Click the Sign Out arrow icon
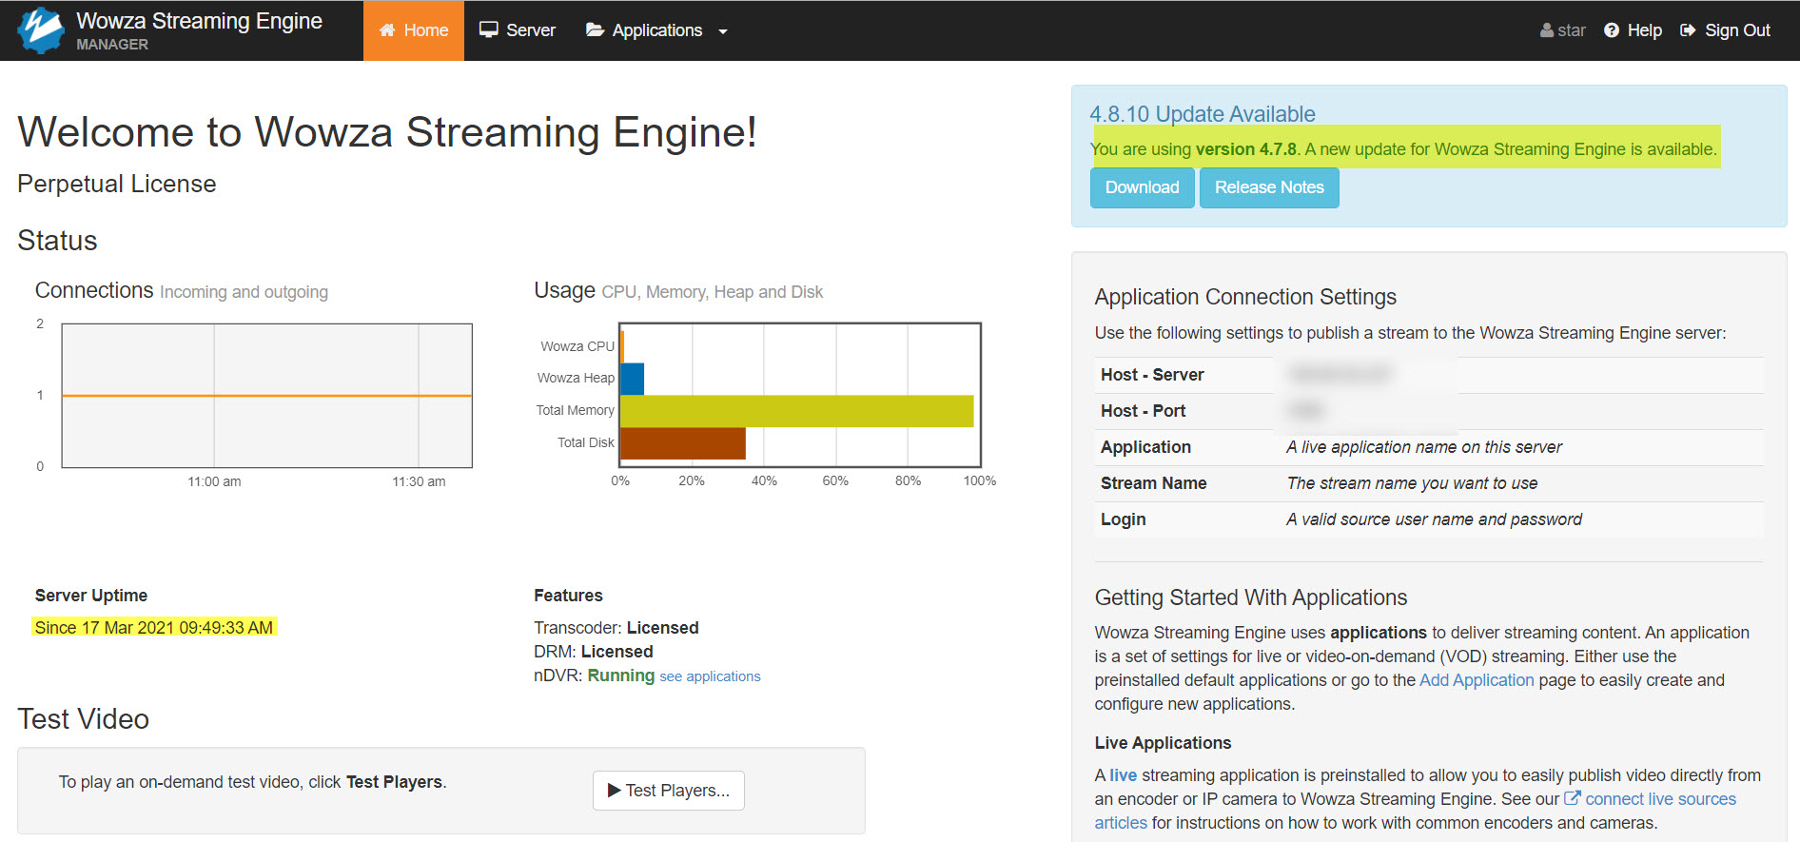This screenshot has height=842, width=1800. pyautogui.click(x=1688, y=30)
